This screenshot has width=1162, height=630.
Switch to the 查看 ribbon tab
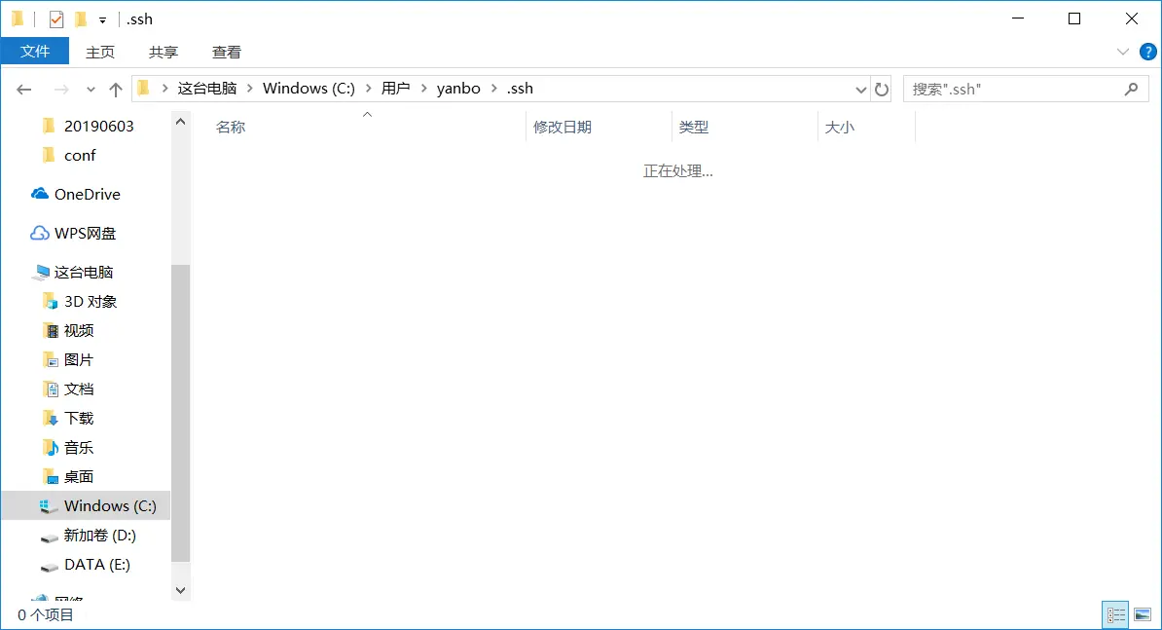coord(227,52)
